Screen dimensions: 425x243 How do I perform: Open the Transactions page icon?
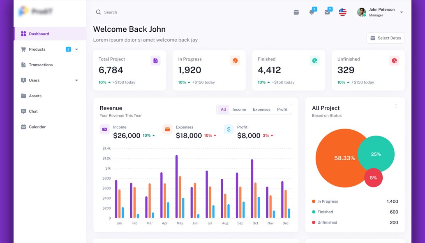tap(23, 65)
